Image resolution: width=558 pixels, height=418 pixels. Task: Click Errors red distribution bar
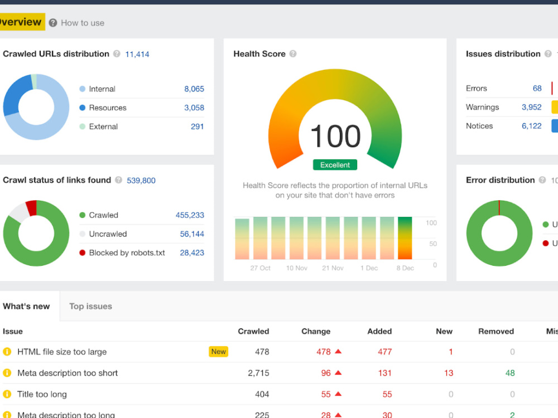pos(552,88)
